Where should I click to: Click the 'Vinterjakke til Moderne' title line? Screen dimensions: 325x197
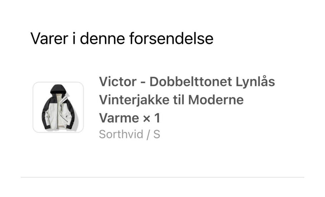pyautogui.click(x=171, y=100)
